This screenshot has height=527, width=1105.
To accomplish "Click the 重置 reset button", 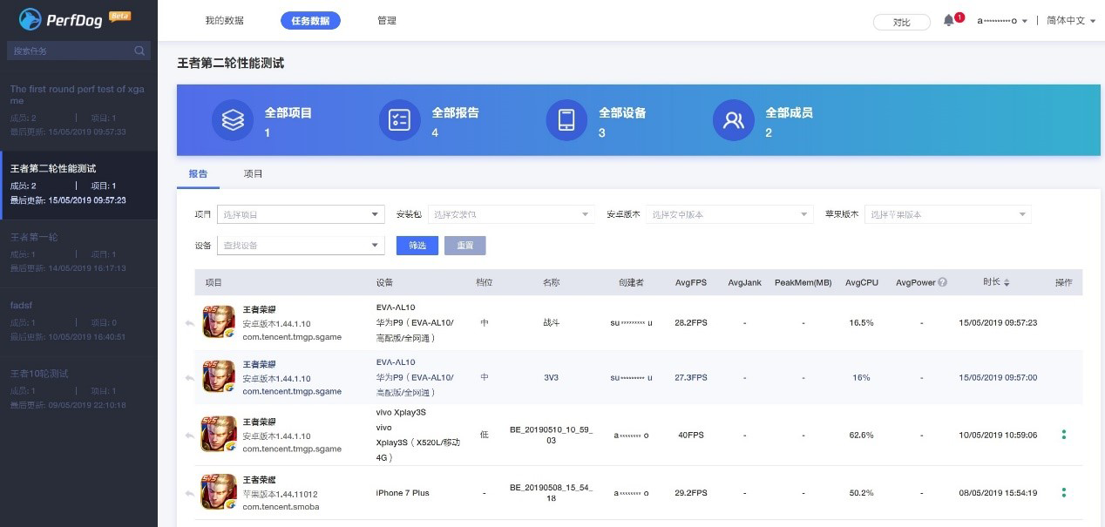I will 465,245.
